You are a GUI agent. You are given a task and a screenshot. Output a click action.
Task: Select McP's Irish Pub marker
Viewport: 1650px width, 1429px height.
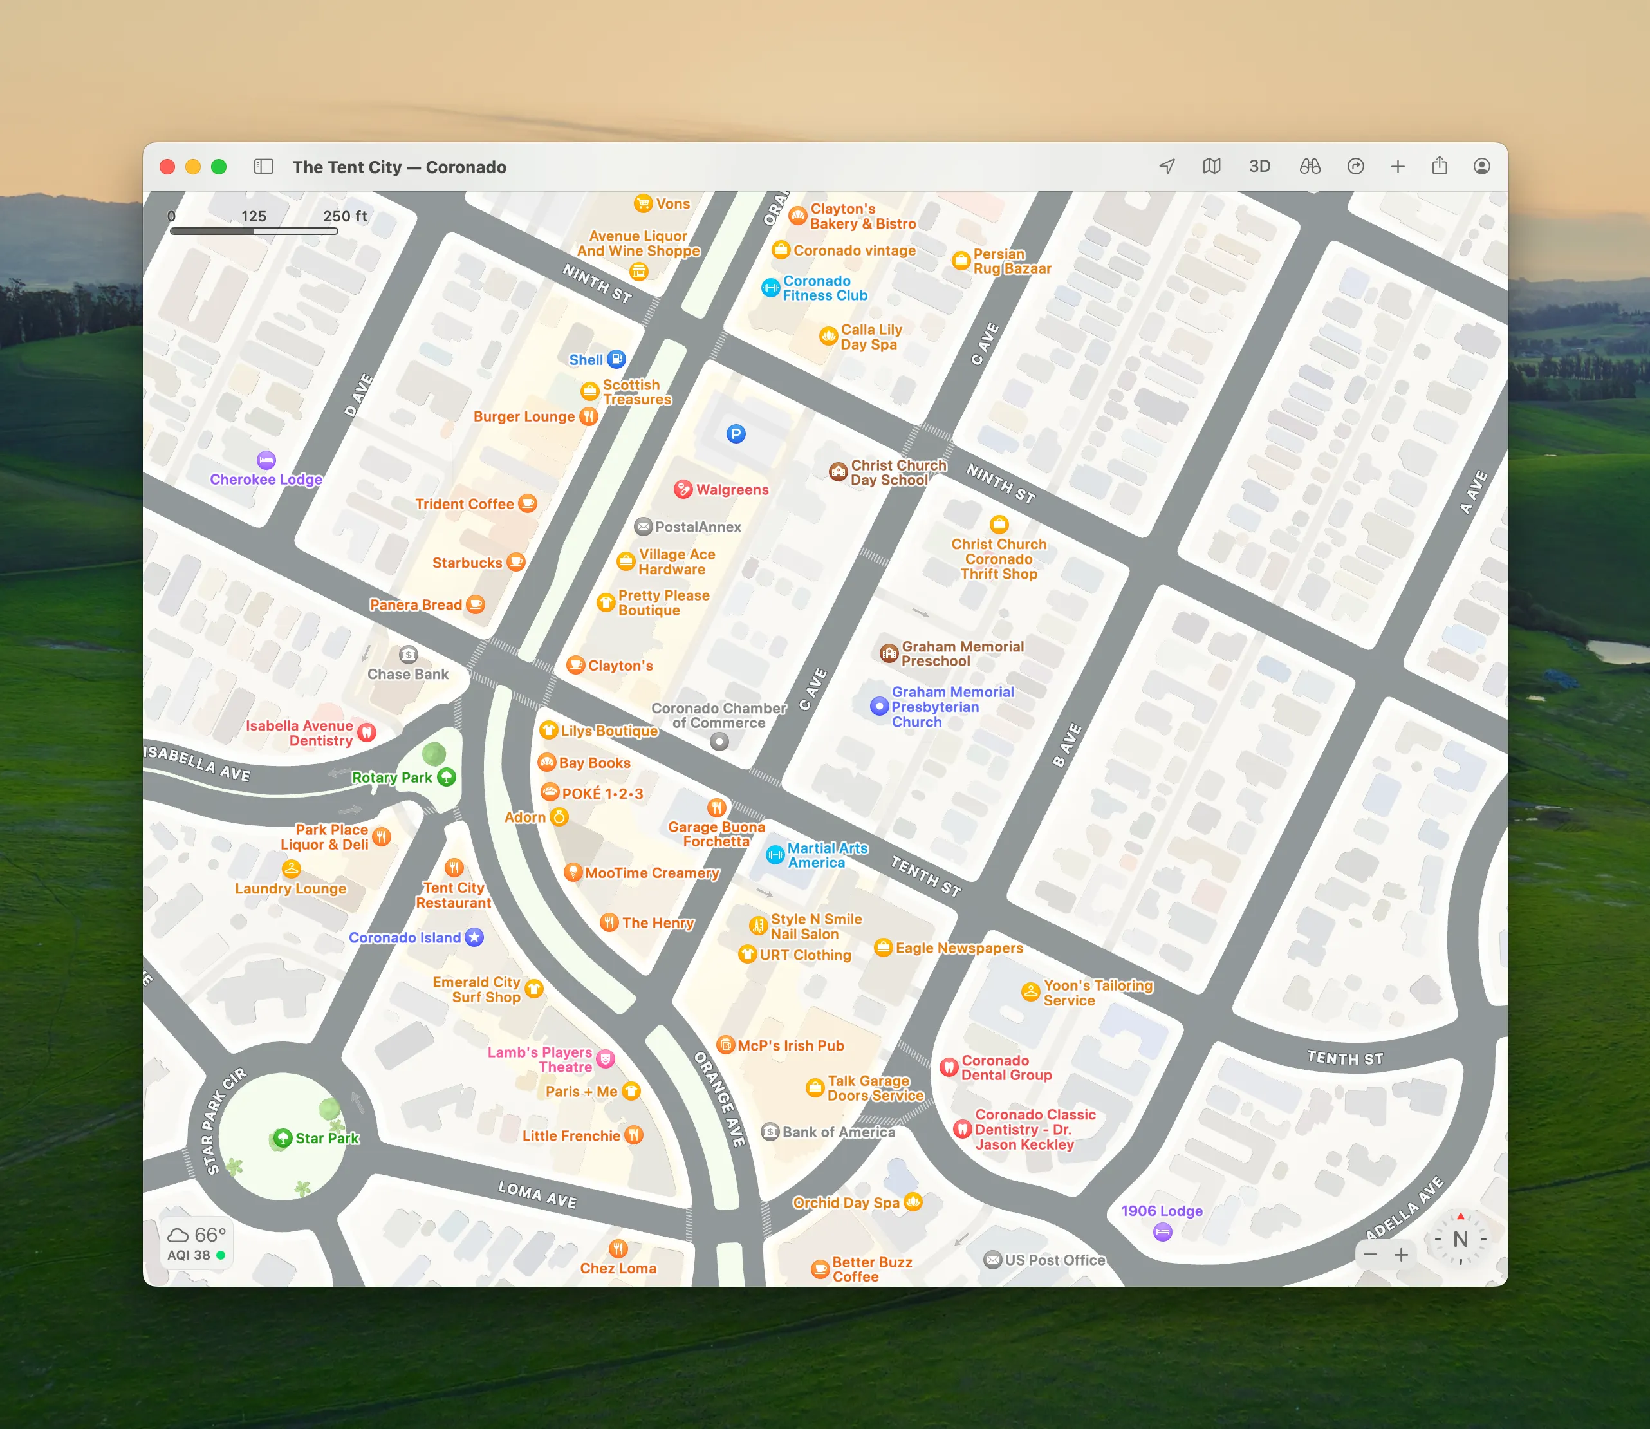725,1045
